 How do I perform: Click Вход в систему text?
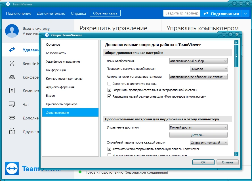[36, 28]
